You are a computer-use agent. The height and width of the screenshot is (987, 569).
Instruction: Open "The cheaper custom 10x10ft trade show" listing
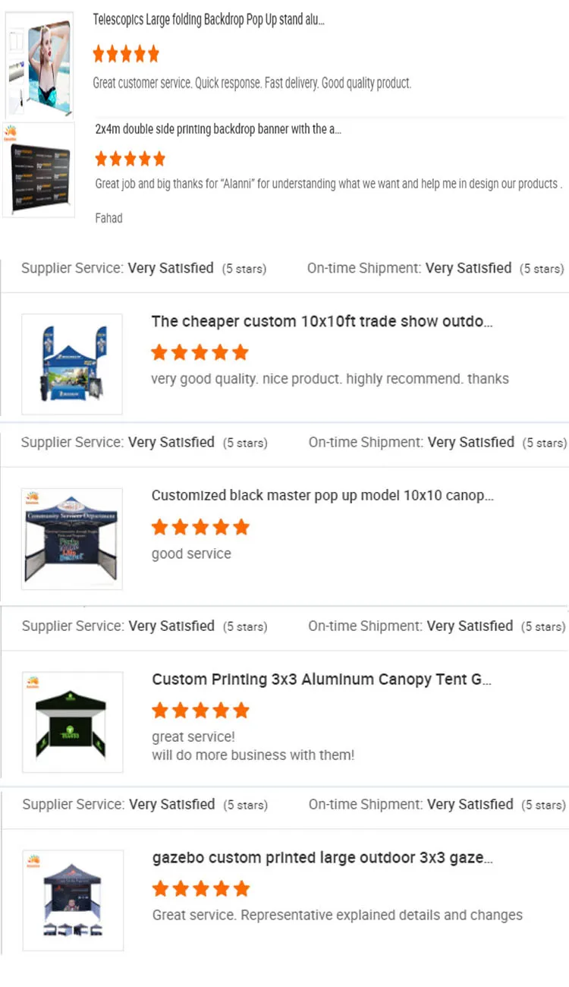pos(322,321)
